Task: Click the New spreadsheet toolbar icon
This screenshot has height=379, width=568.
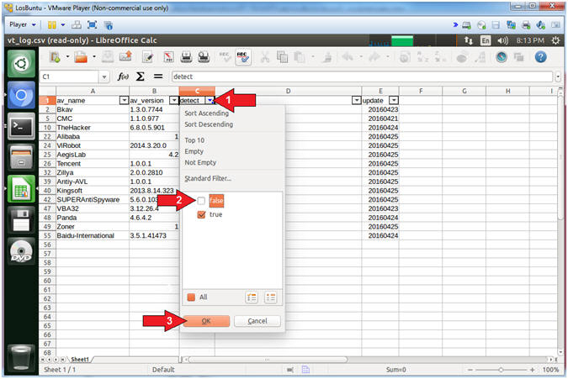Action: 56,57
